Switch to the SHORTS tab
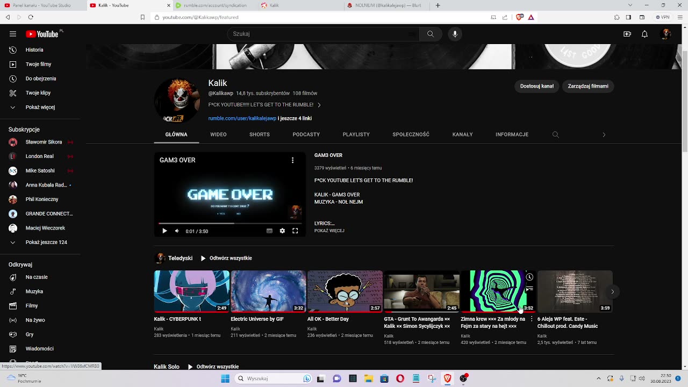Viewport: 688px width, 387px height. pos(260,134)
